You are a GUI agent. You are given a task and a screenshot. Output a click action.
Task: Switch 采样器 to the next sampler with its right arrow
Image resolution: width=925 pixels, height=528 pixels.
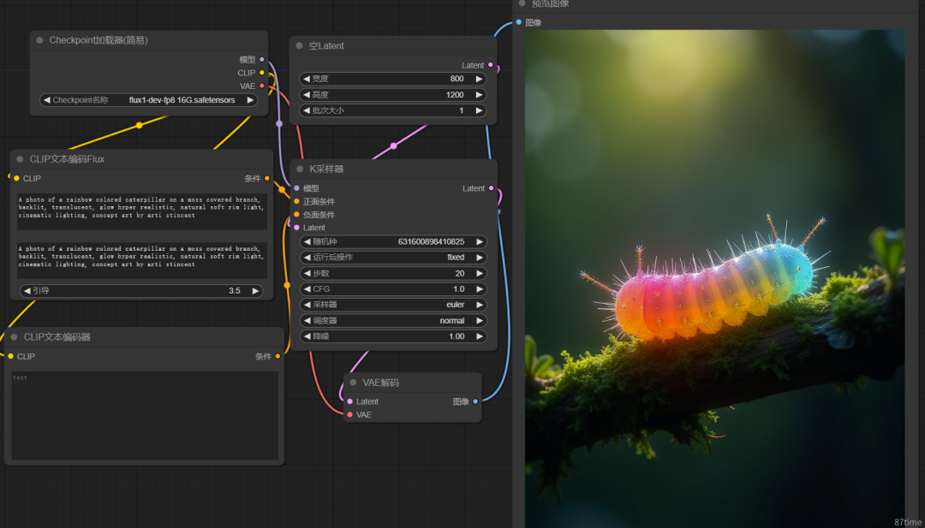pos(480,306)
